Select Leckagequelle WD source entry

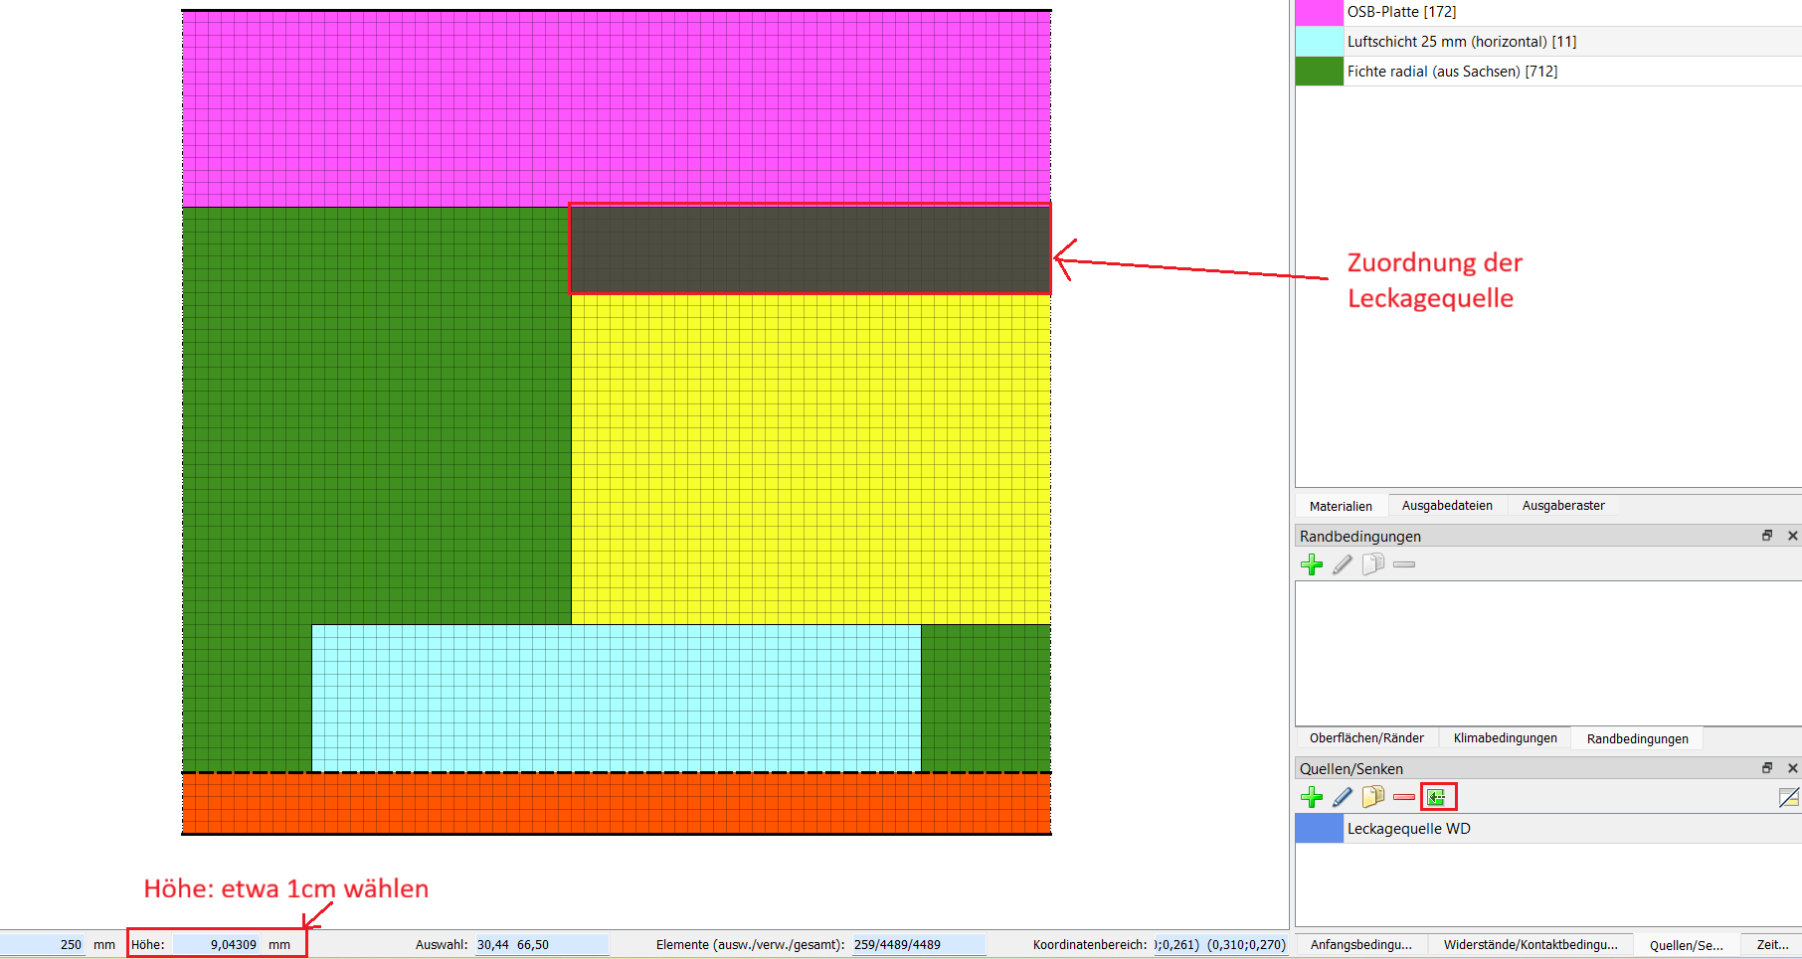(1548, 829)
